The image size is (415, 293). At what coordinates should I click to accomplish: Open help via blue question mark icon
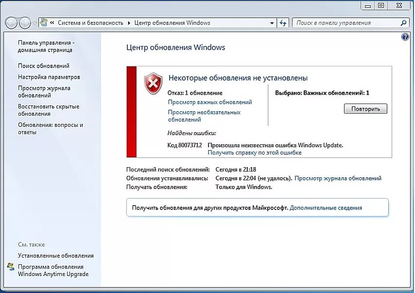coord(405,37)
